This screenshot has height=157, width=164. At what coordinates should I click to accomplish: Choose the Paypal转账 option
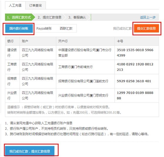coord(44,28)
